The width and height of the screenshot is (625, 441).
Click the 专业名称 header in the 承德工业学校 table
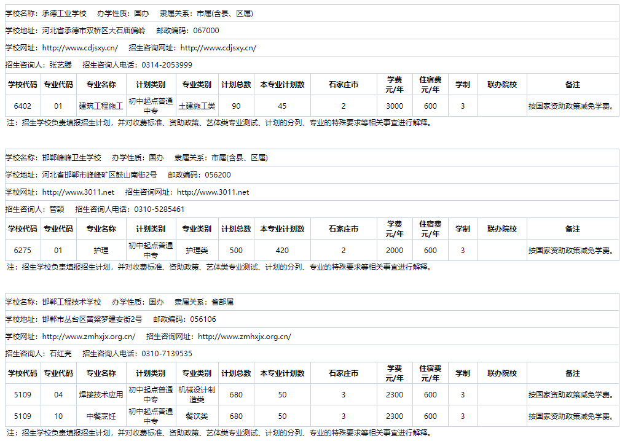pos(101,85)
